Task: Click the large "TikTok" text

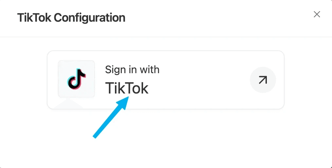Action: [x=127, y=88]
